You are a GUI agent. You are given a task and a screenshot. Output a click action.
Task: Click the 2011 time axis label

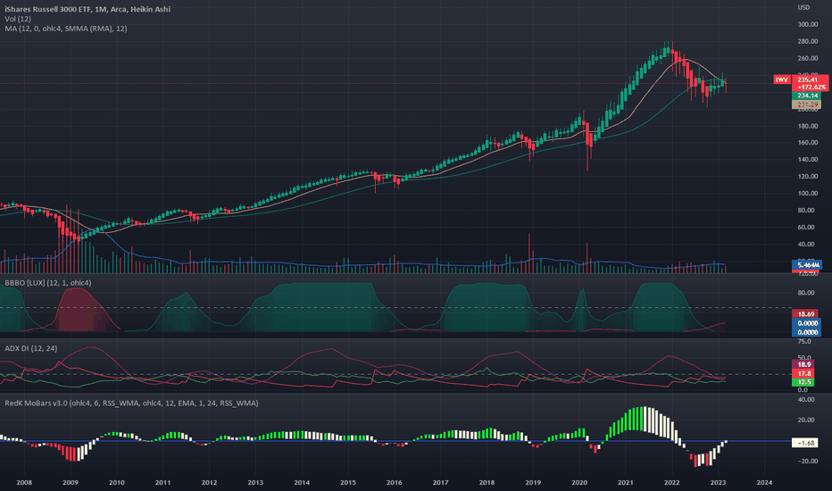pyautogui.click(x=162, y=482)
